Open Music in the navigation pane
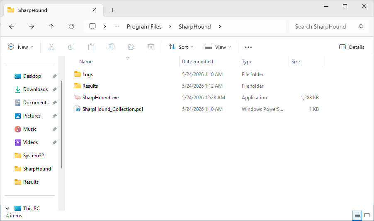The width and height of the screenshot is (374, 221). coord(29,129)
